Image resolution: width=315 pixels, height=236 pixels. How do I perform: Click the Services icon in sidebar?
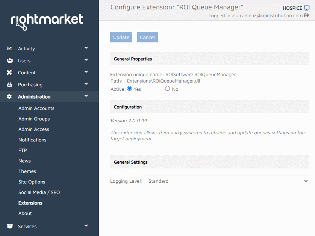pos(9,226)
